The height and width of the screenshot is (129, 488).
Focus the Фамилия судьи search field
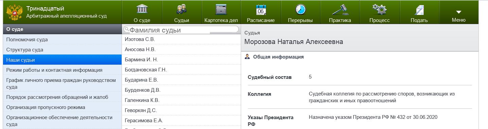click(x=181, y=30)
